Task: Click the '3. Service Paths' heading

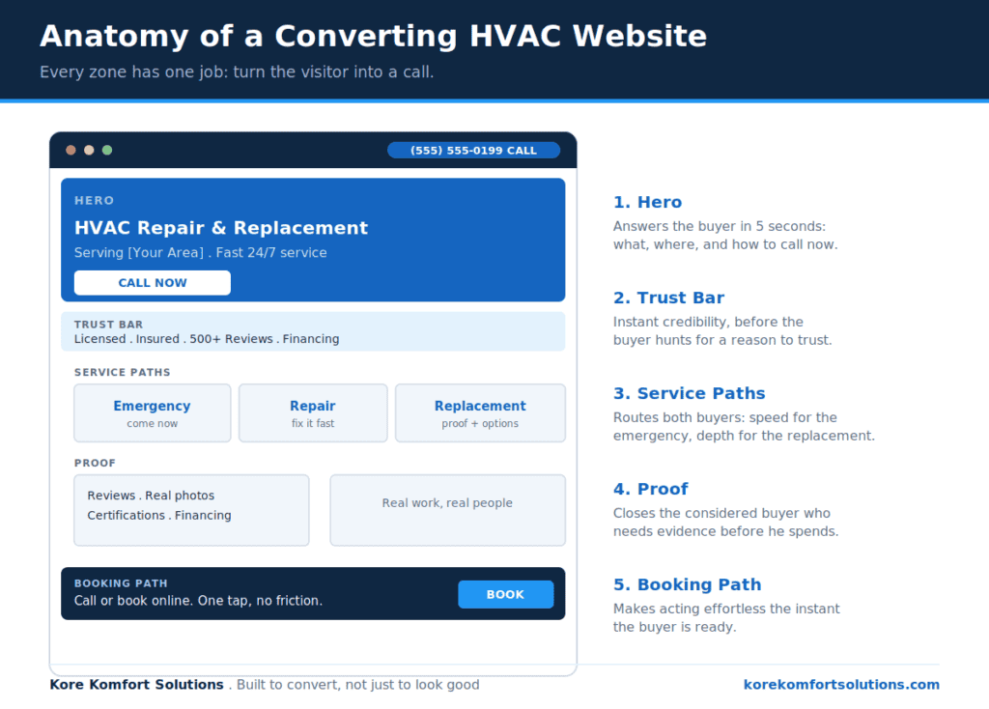Action: pyautogui.click(x=689, y=393)
